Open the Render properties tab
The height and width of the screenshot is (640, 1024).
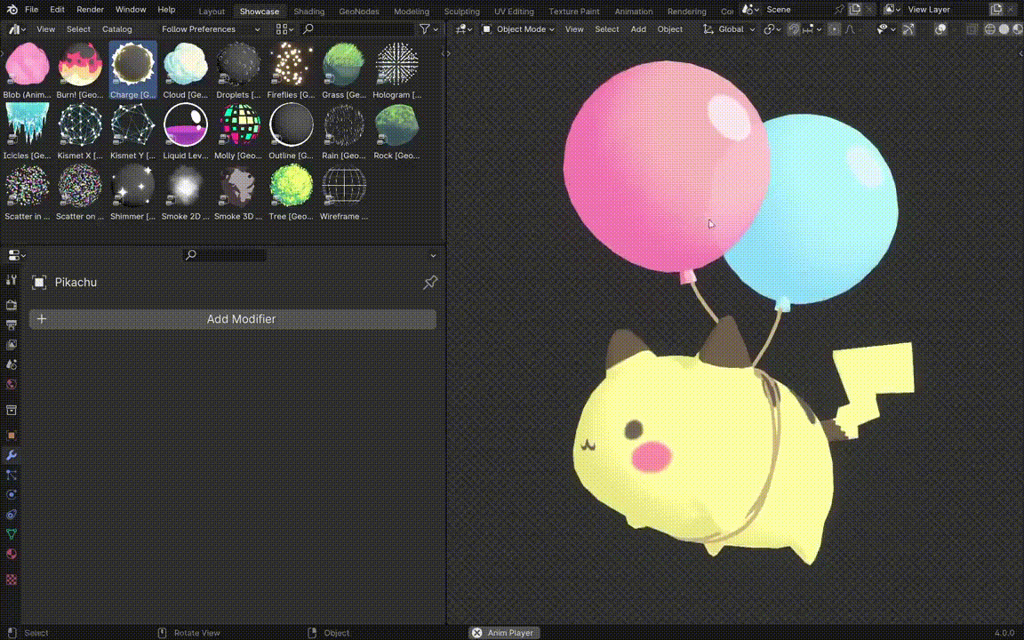pos(12,305)
